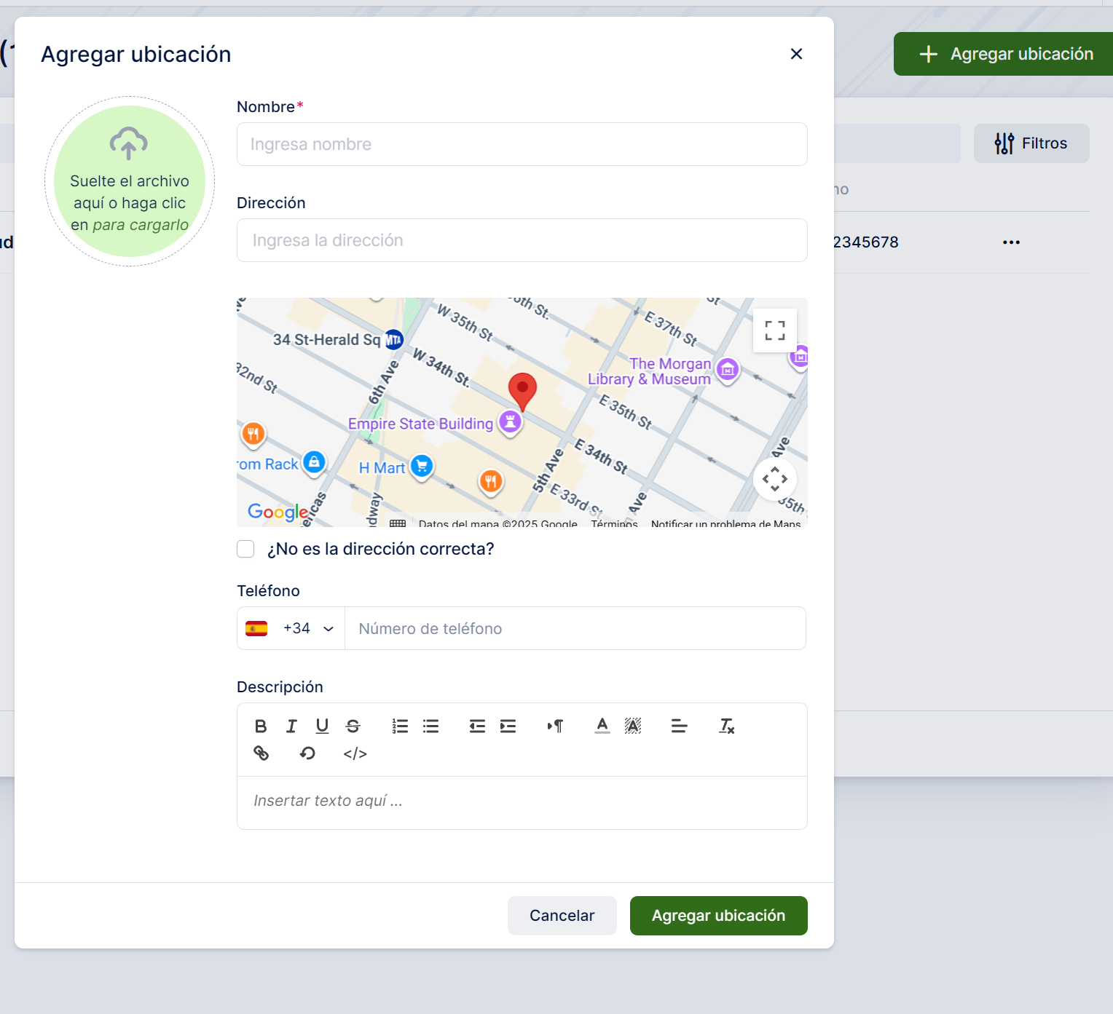Screen dimensions: 1113x1014
Task: Toggle bold formatting in description editor
Action: pyautogui.click(x=261, y=726)
